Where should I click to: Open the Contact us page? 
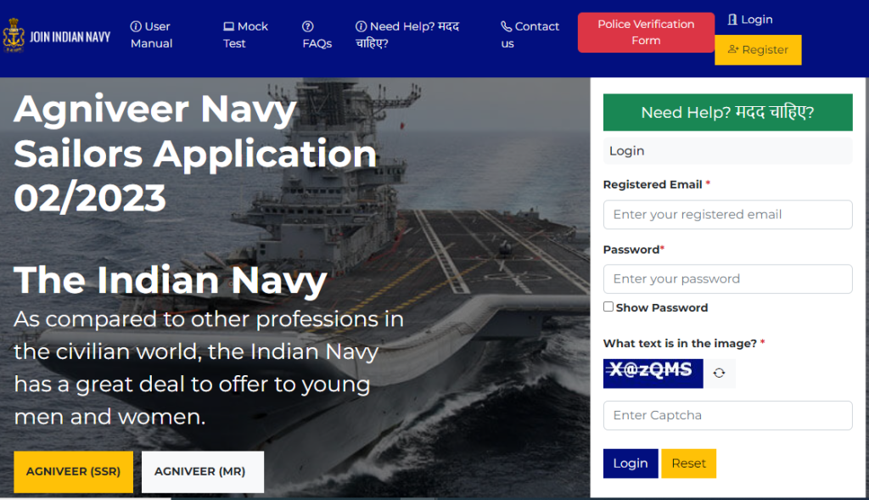point(530,35)
